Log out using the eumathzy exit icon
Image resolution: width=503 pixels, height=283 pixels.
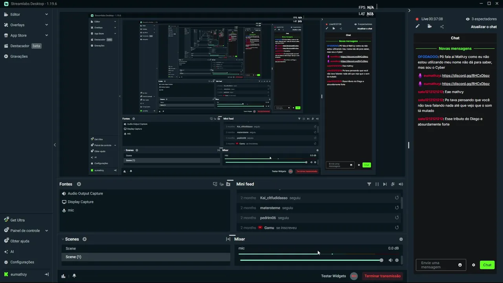click(x=46, y=274)
